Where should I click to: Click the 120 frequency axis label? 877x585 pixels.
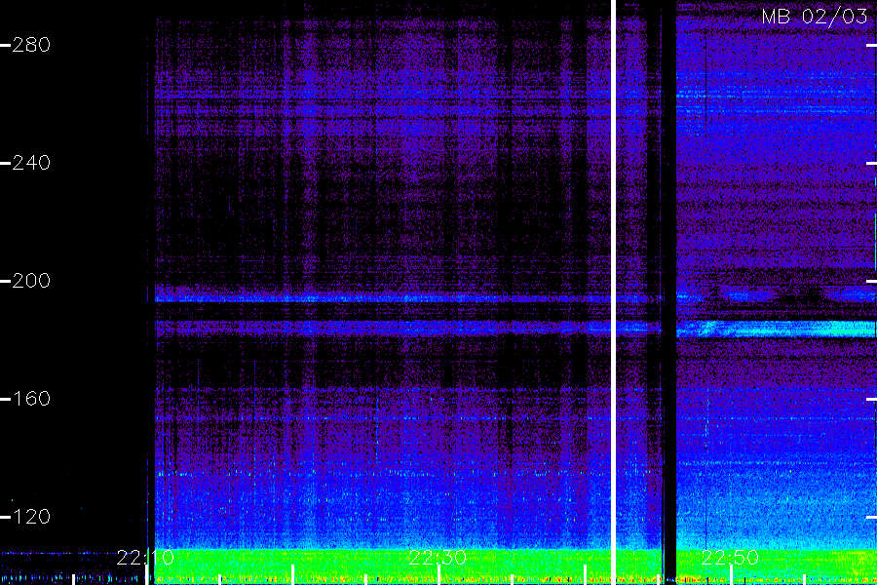[x=31, y=516]
